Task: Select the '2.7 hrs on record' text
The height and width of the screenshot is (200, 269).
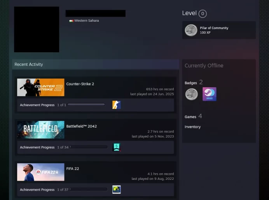Action: pos(161,131)
